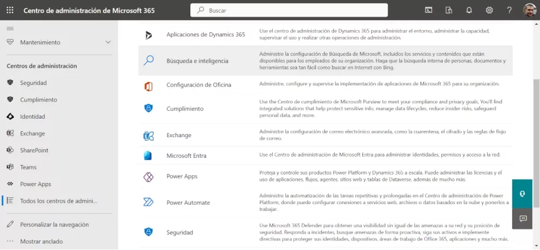Open Cloud Shell icon in the header
Viewport: 540px width, 250px height.
[429, 10]
